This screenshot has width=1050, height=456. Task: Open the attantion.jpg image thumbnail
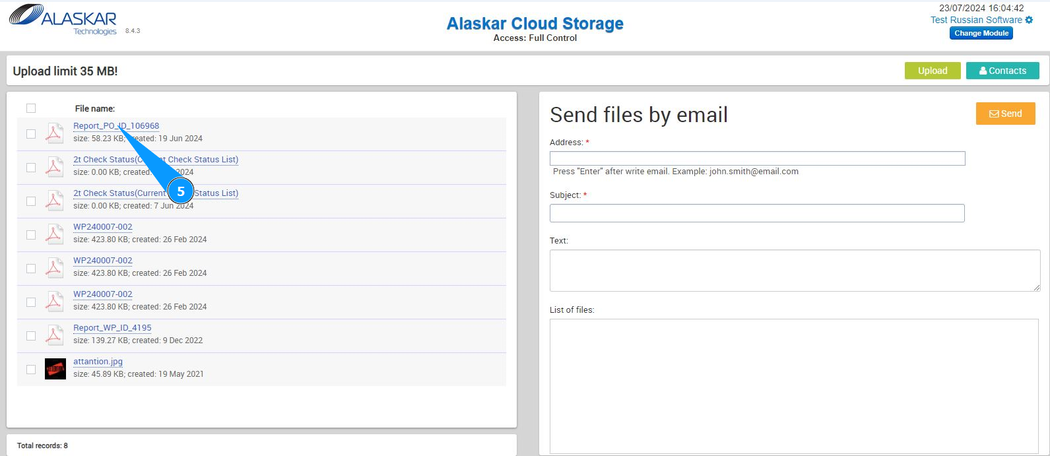click(55, 369)
